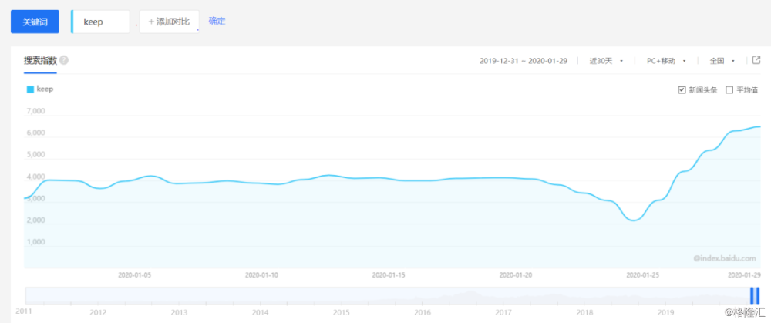Viewport: 771px width, 323px height.
Task: Click the help question mark beside 搜索指数
Action: (x=64, y=60)
